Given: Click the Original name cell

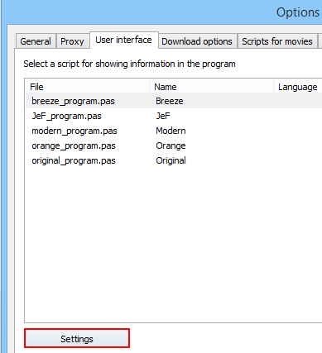Looking at the screenshot, I should [171, 160].
